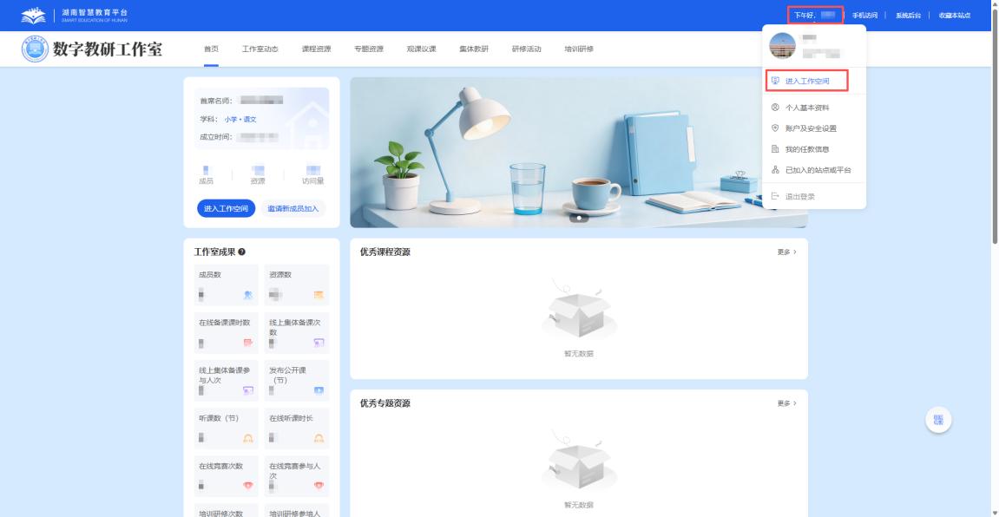Click the 优秀课程资源 heading
The image size is (999, 517).
tap(384, 252)
